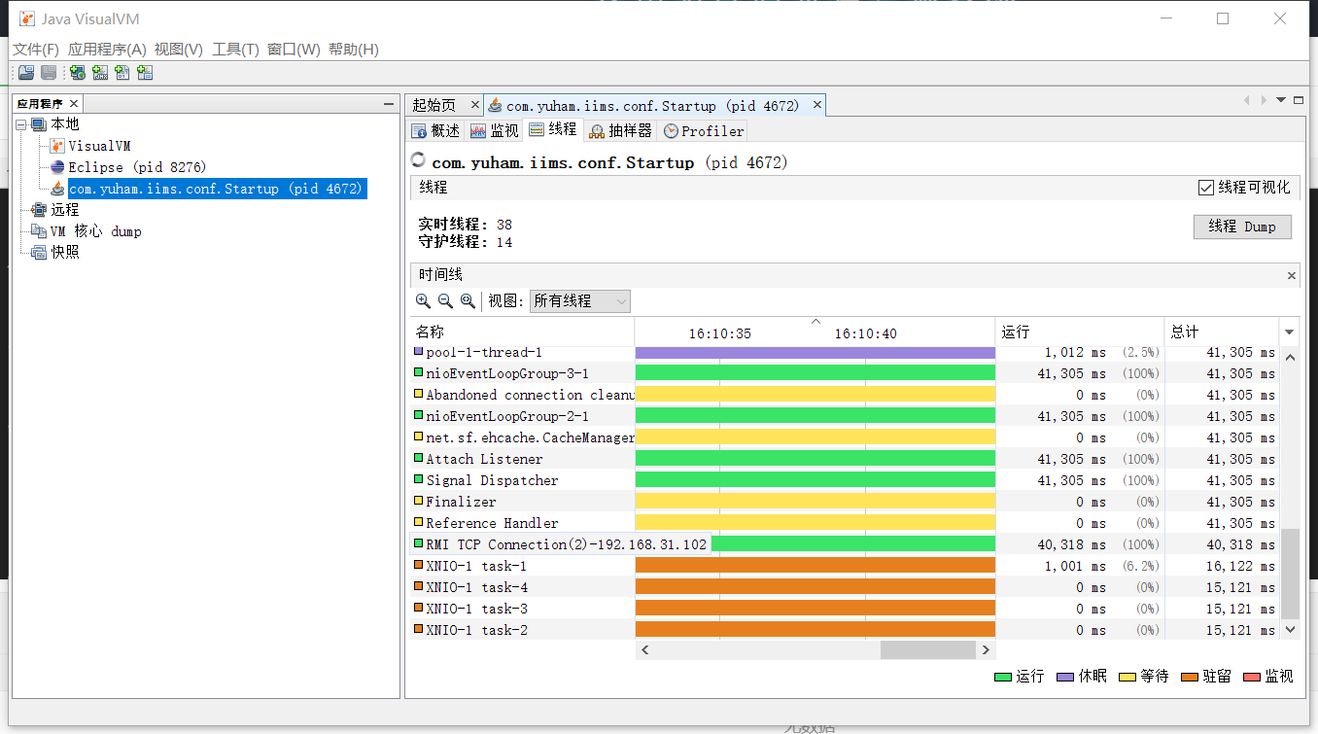Open the 帮助(H) menu
Screen dimensions: 1318x734
click(x=354, y=50)
